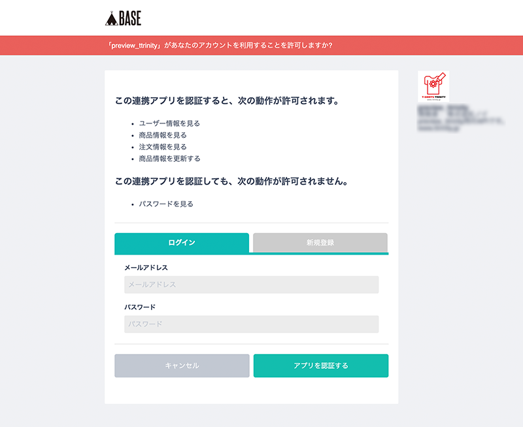The height and width of the screenshot is (427, 523).
Task: Select the パスワードを見る list item
Action: click(166, 204)
